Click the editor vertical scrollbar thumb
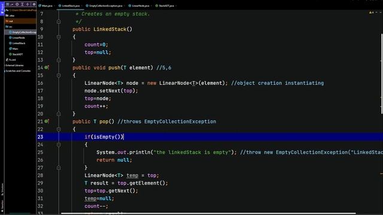 pyautogui.click(x=382, y=74)
